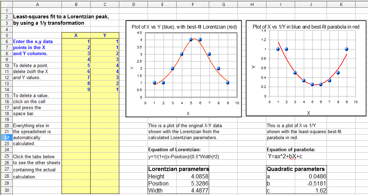Select the X vs 1/Y parabola chart title
Viewport: 368px width, 195px height.
(306, 27)
